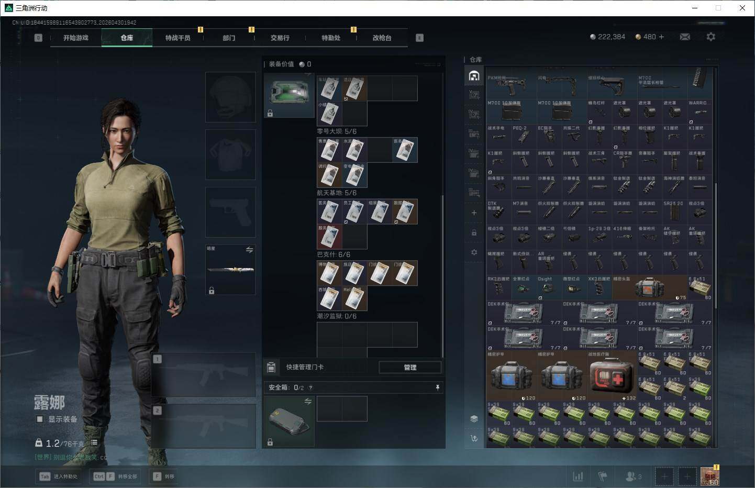Image resolution: width=755 pixels, height=488 pixels.
Task: Click the 管理 keycard manage button
Action: tap(410, 367)
